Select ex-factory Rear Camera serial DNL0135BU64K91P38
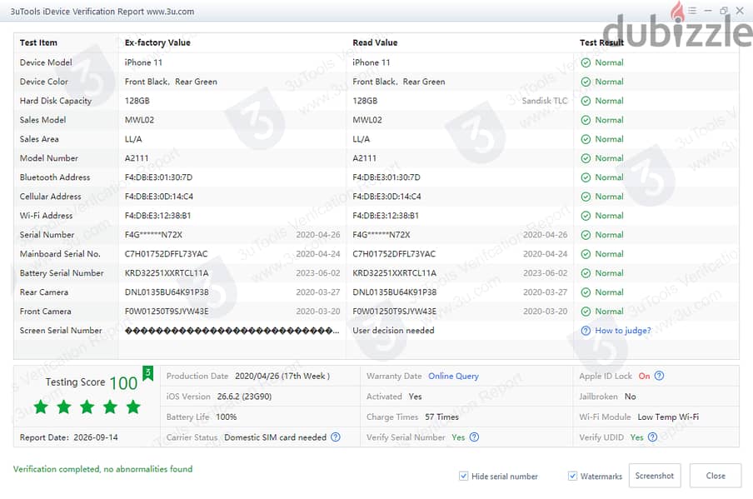 [167, 292]
